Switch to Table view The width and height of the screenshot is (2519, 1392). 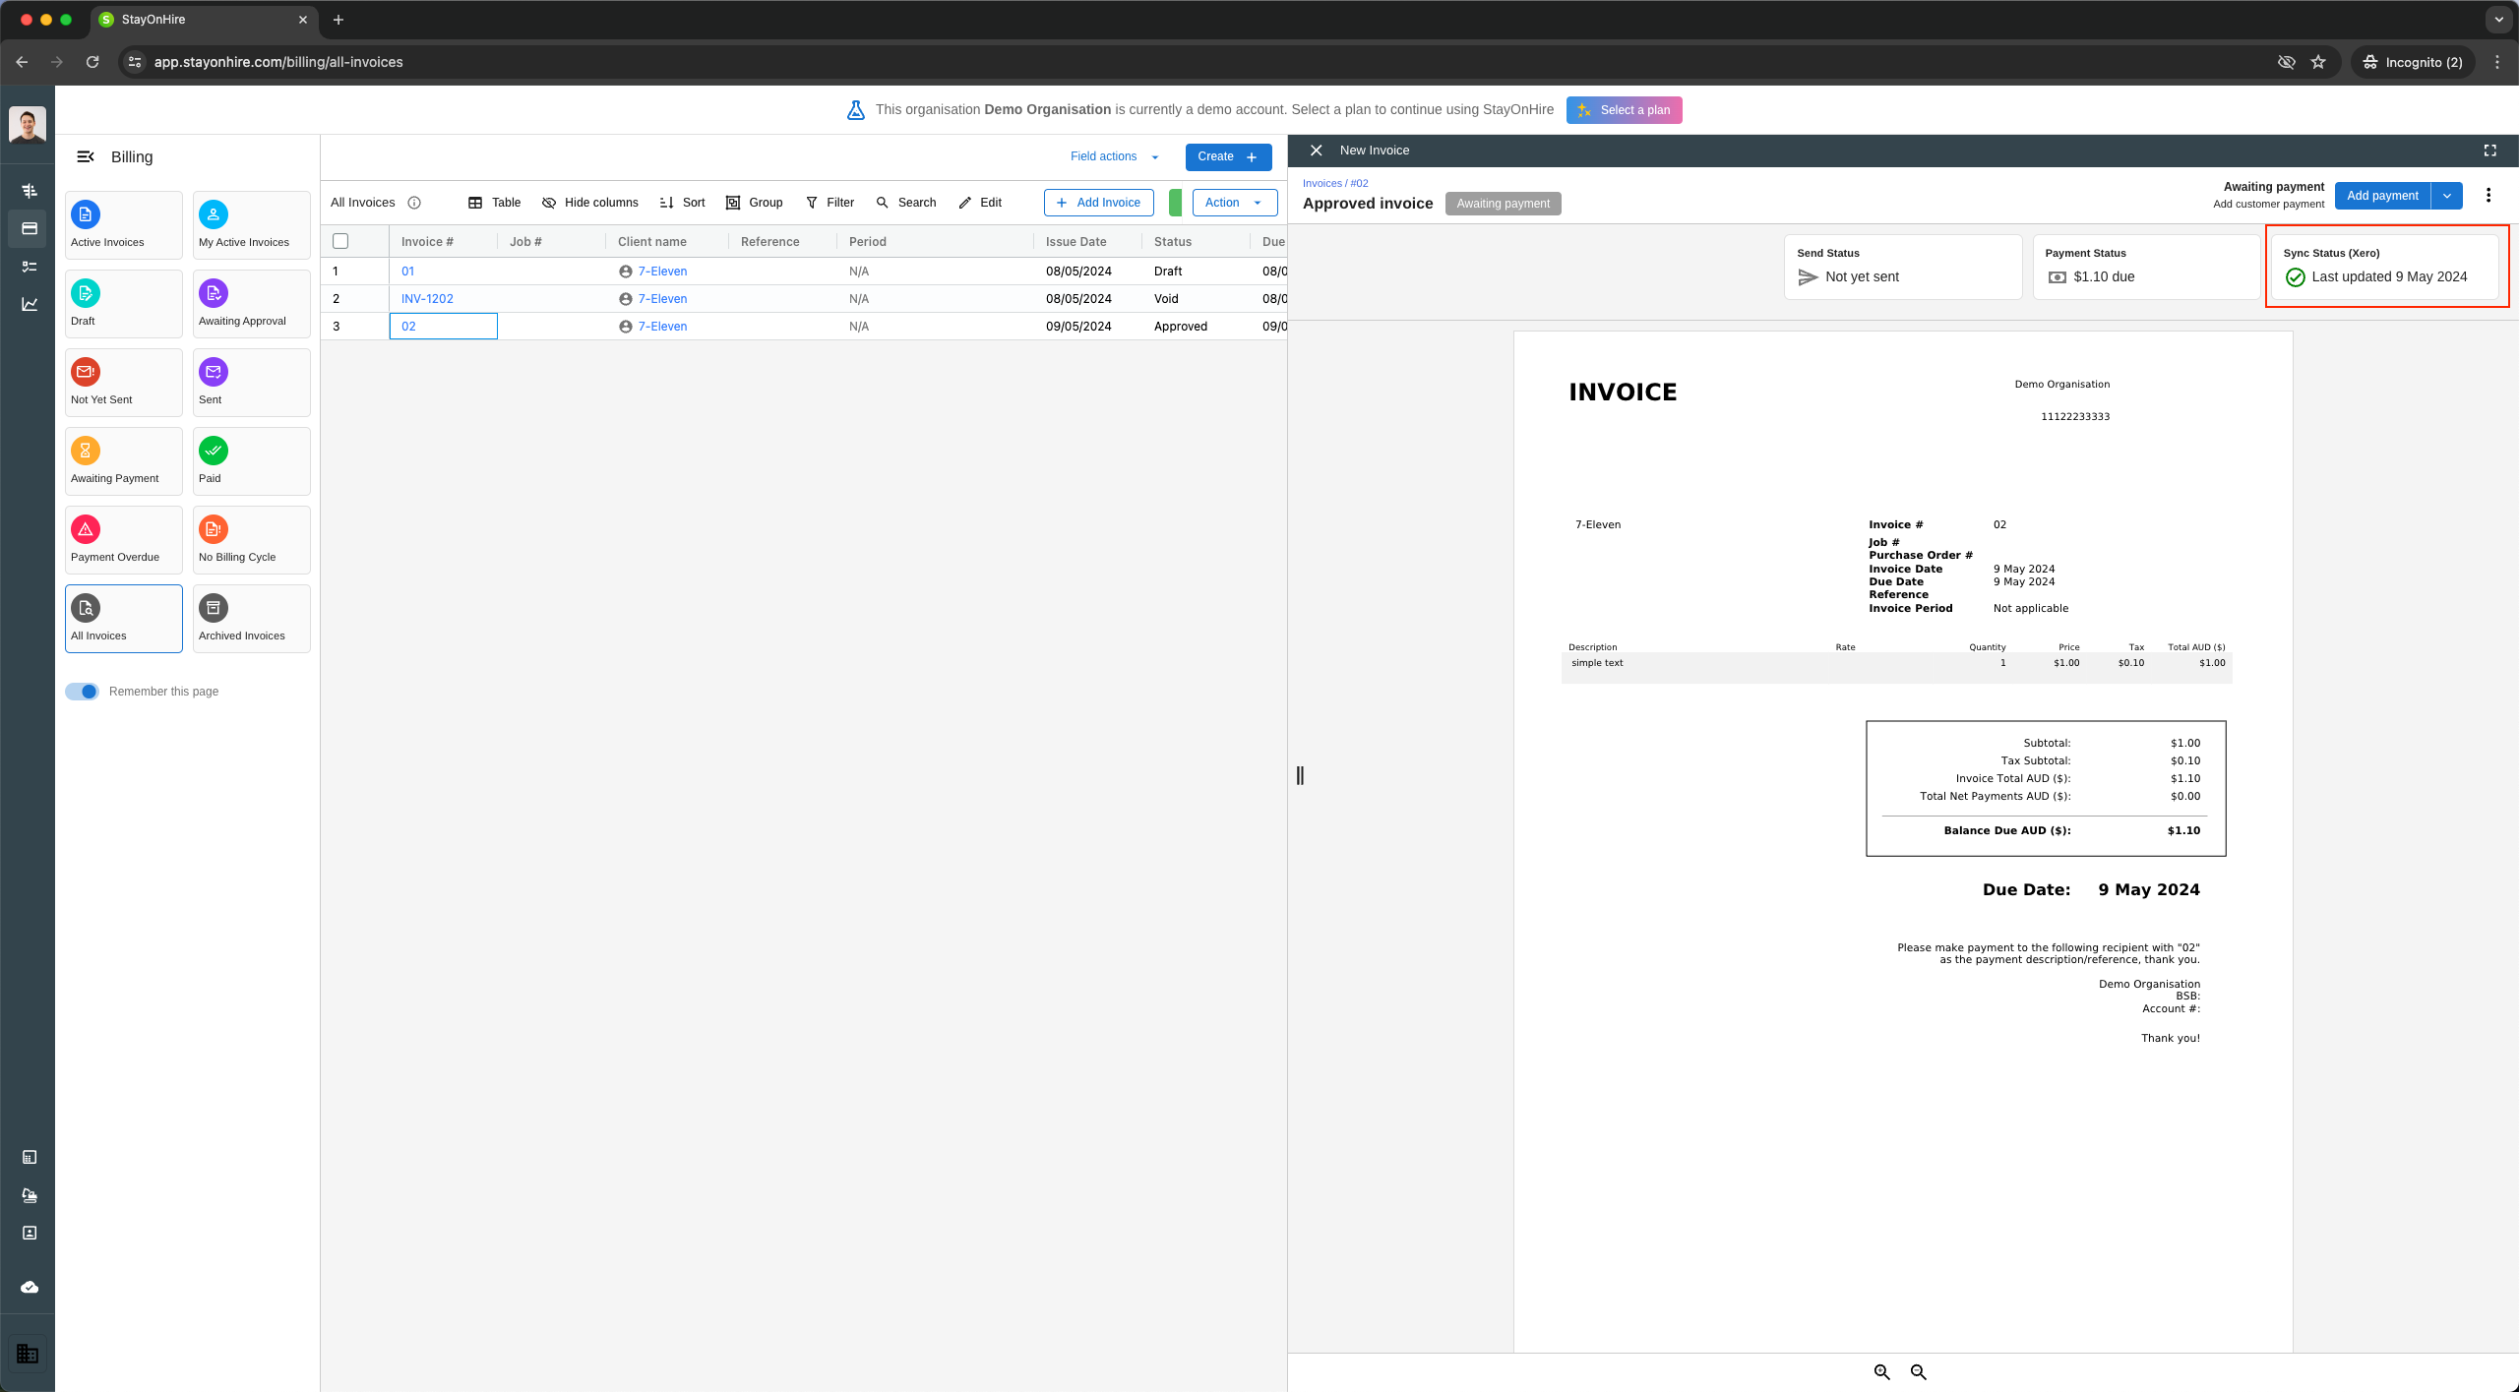(495, 203)
